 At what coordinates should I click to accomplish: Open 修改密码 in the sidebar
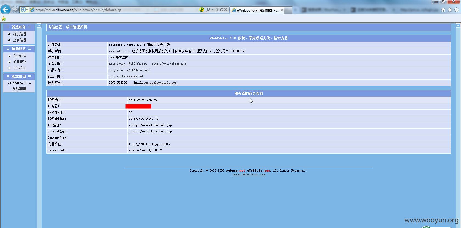[20, 62]
